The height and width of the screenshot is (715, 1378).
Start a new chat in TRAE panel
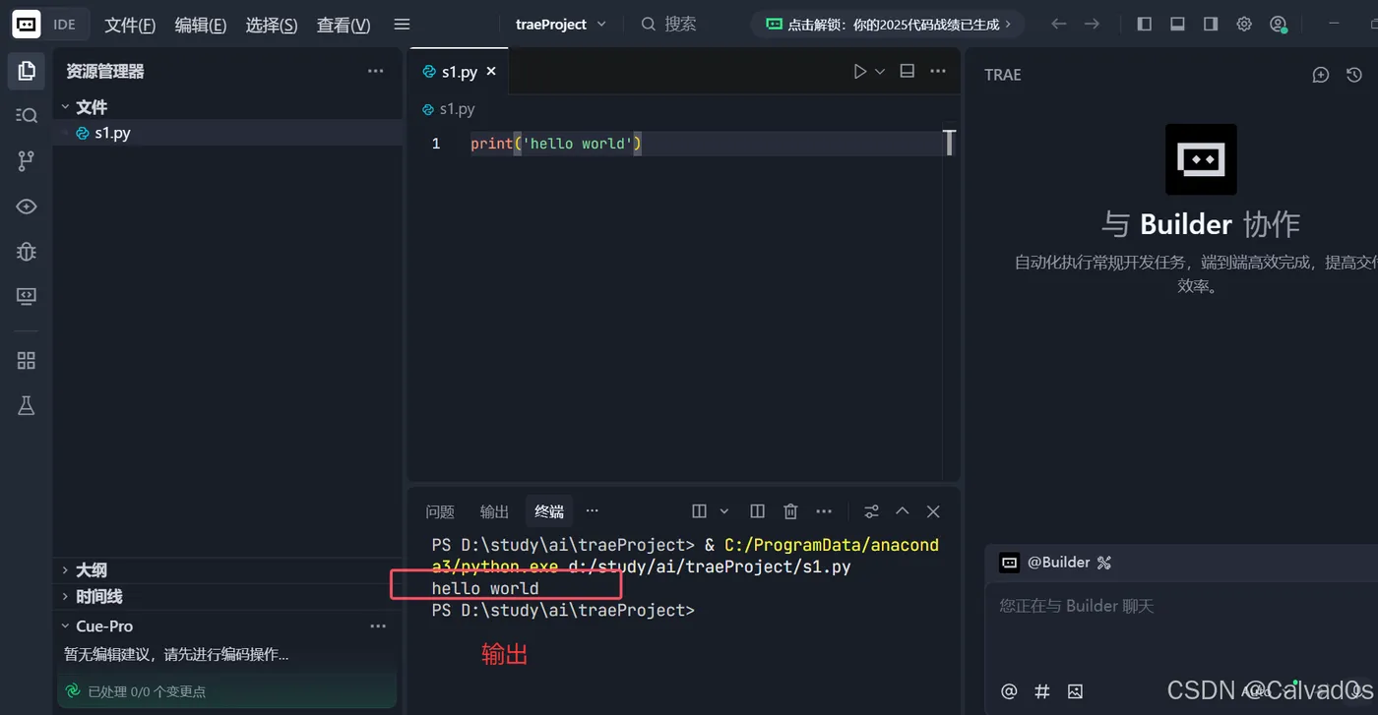(x=1321, y=75)
